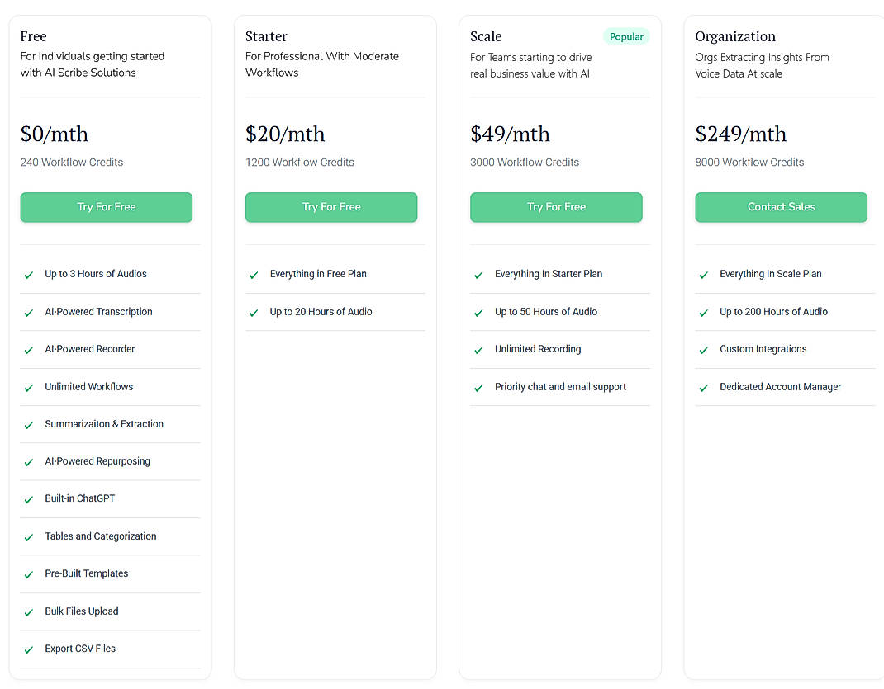Click the checkmark beside Dedicated Account Manager
The image size is (884, 689).
point(703,387)
